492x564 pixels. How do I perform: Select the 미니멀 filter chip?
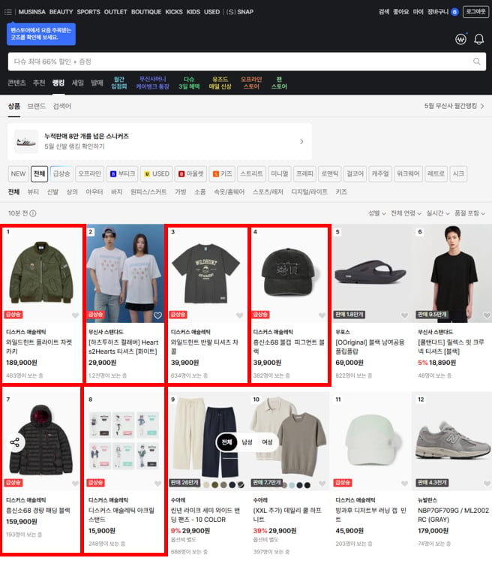coord(280,173)
